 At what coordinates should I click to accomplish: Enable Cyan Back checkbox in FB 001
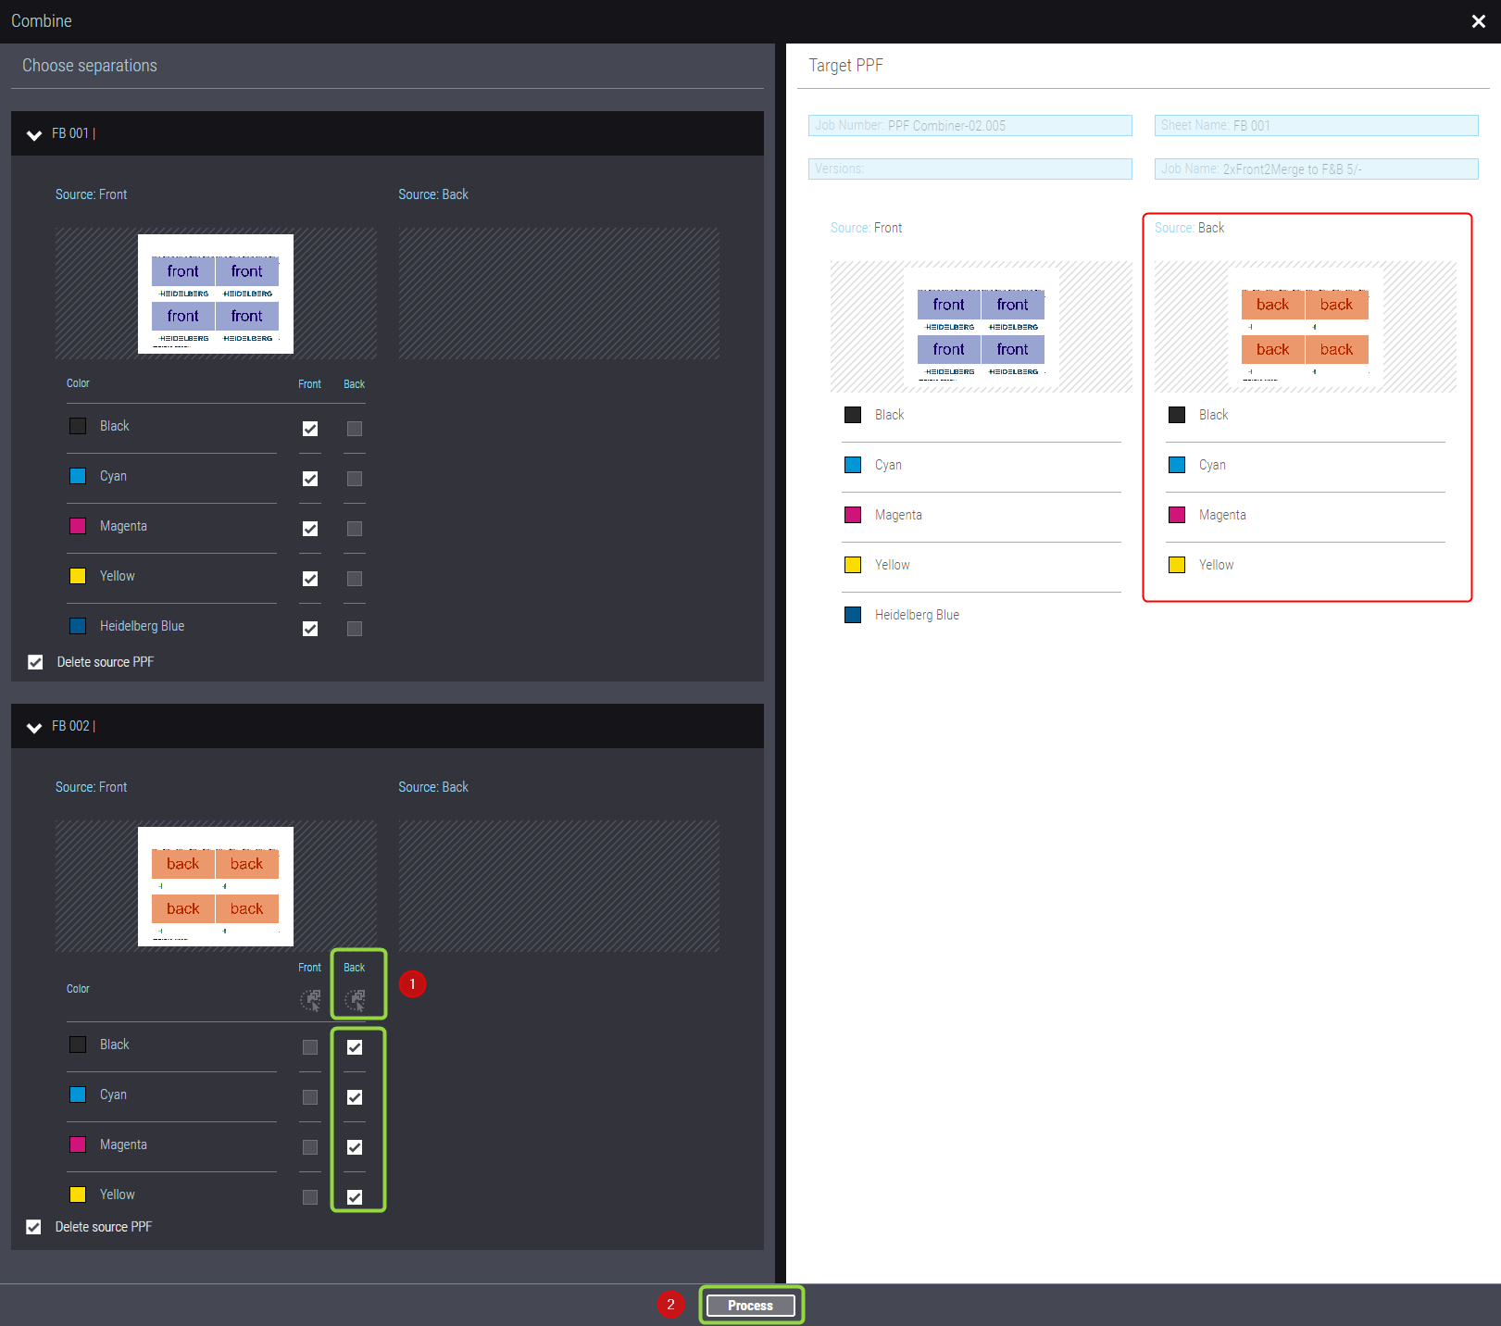355,479
